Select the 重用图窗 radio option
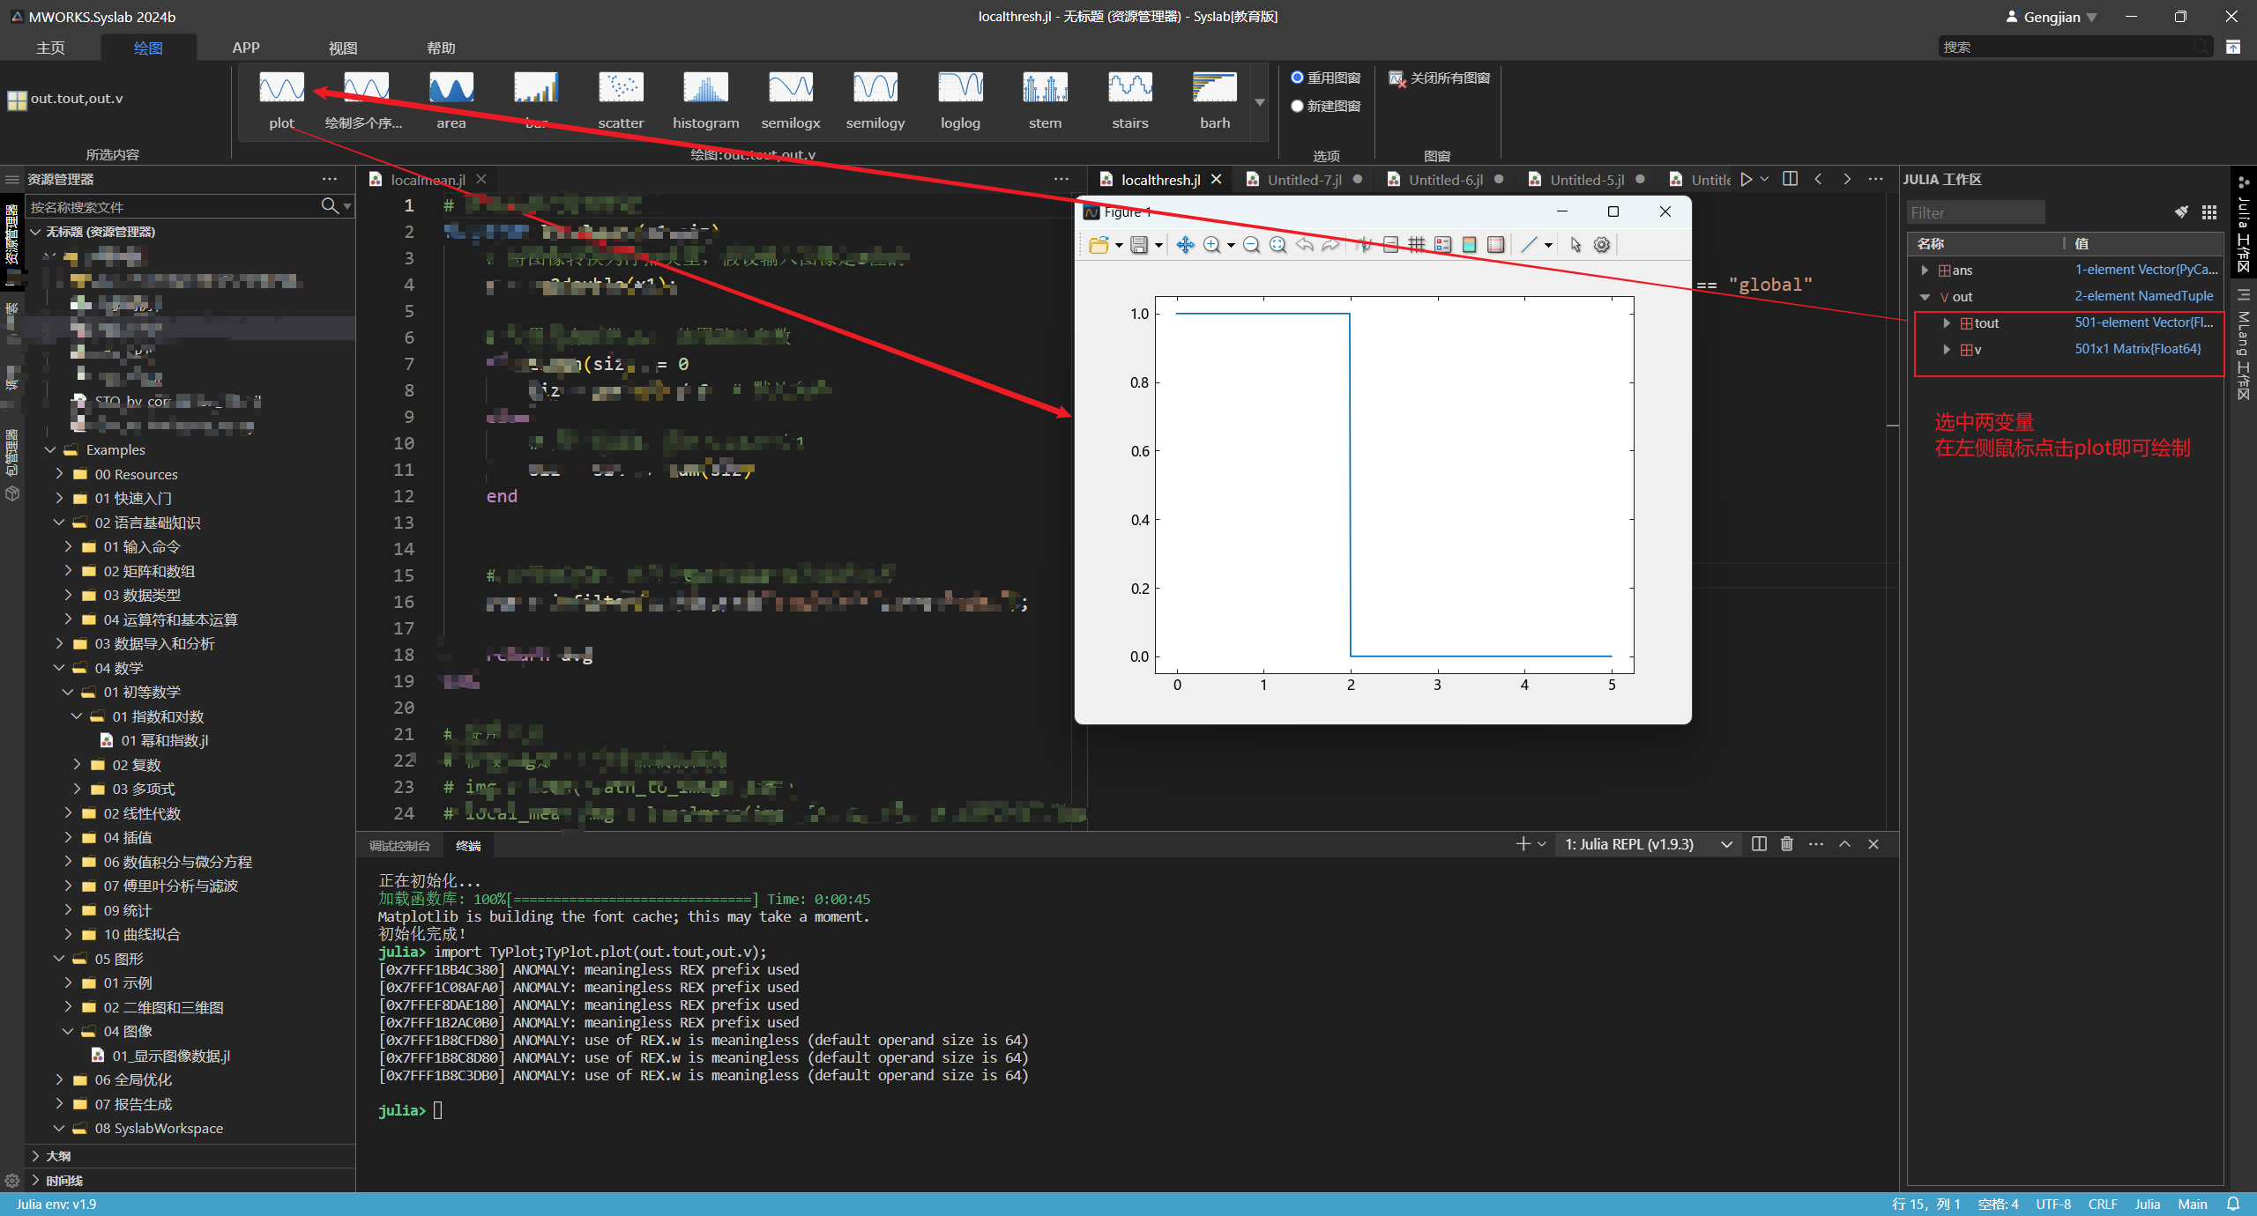The width and height of the screenshot is (2257, 1216). pyautogui.click(x=1325, y=78)
